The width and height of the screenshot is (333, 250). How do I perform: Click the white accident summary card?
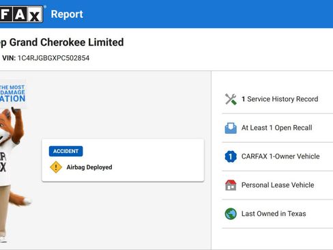point(123,161)
